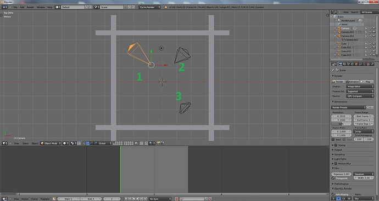Click the Render button

pos(338,82)
